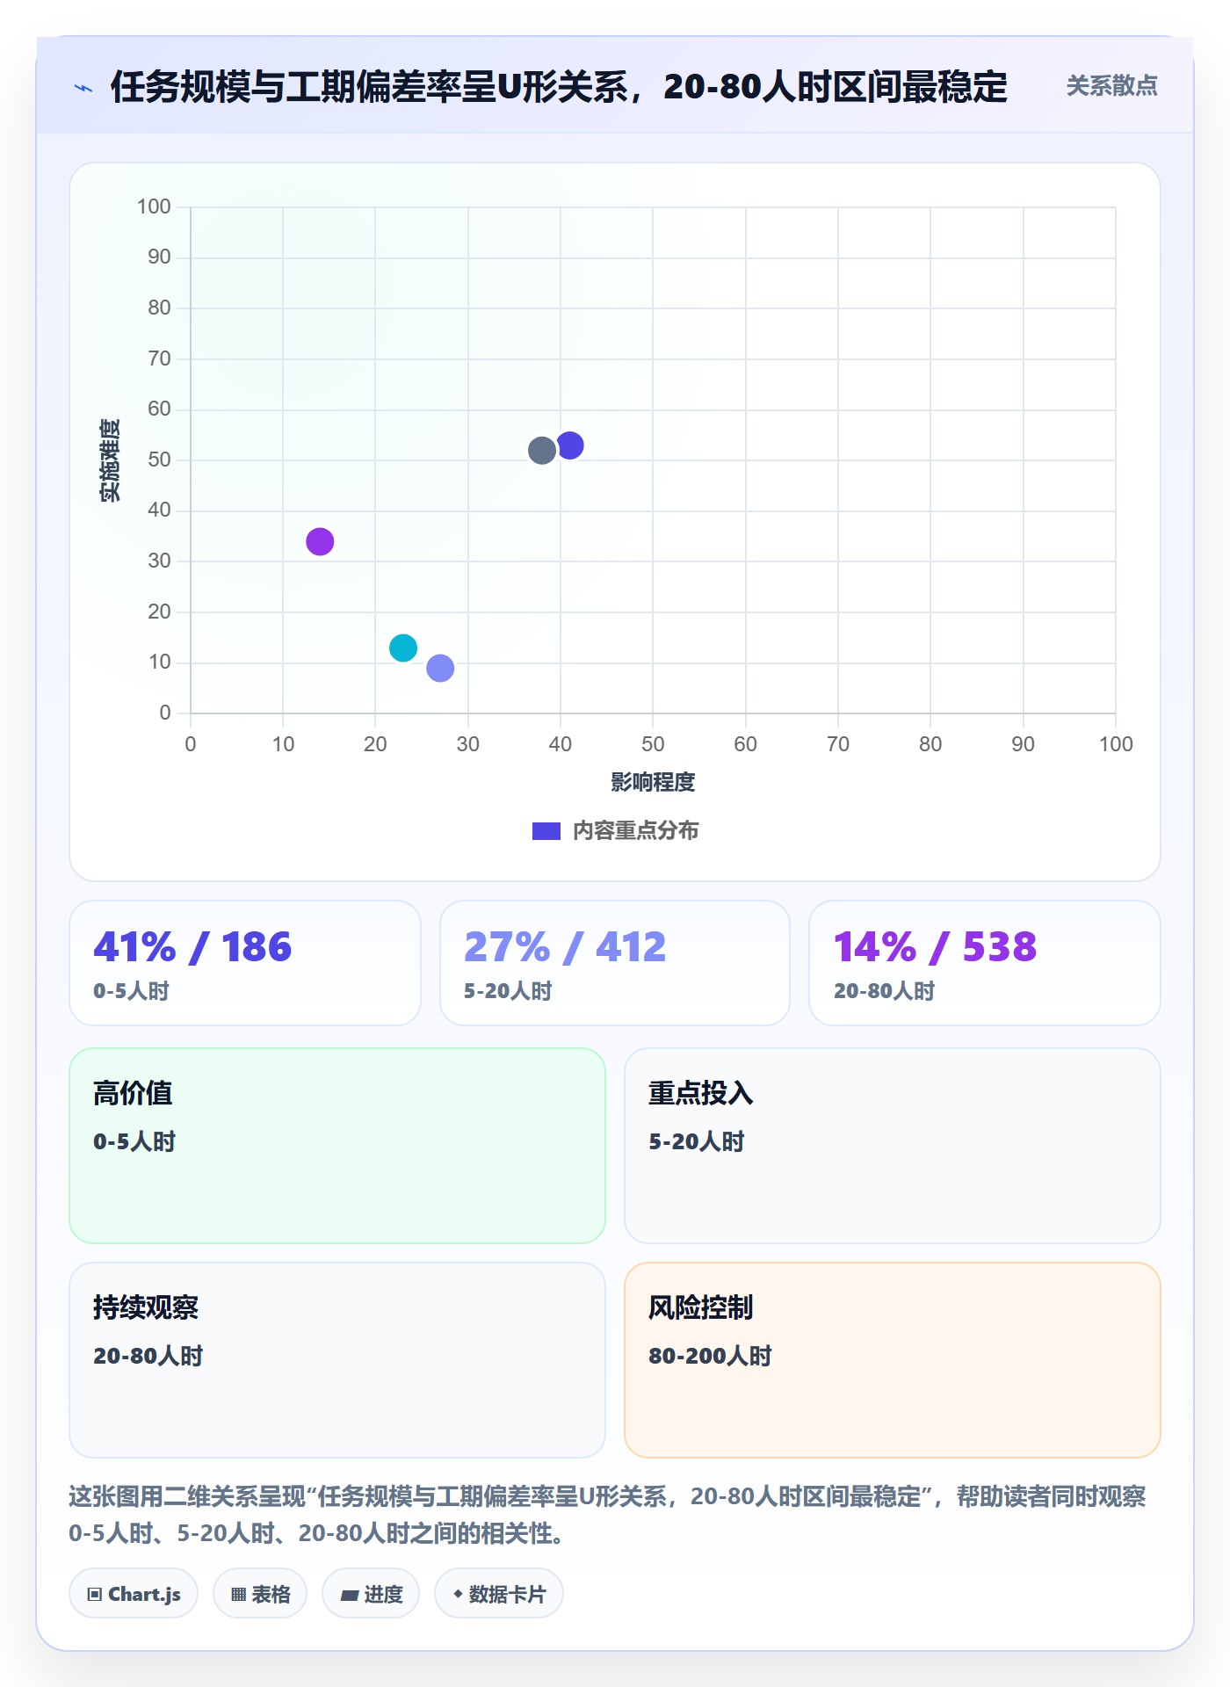Click the 进度 tag chip
The height and width of the screenshot is (1687, 1230).
pos(371,1594)
